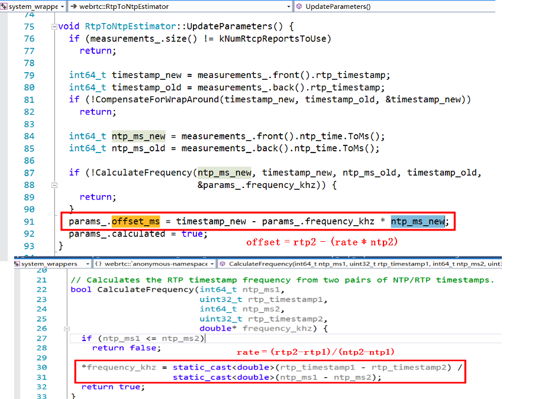Screen dimensions: 545x399
Task: Open the lower system_wrappers project dropdown
Action: pos(87,264)
